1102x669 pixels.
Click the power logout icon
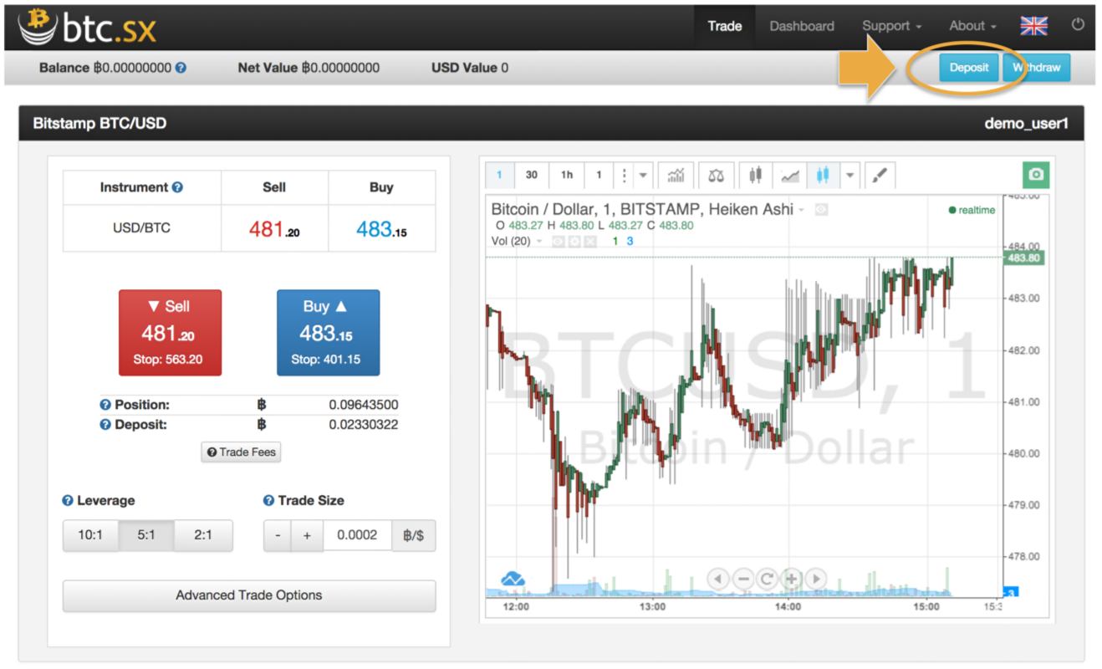(x=1078, y=25)
